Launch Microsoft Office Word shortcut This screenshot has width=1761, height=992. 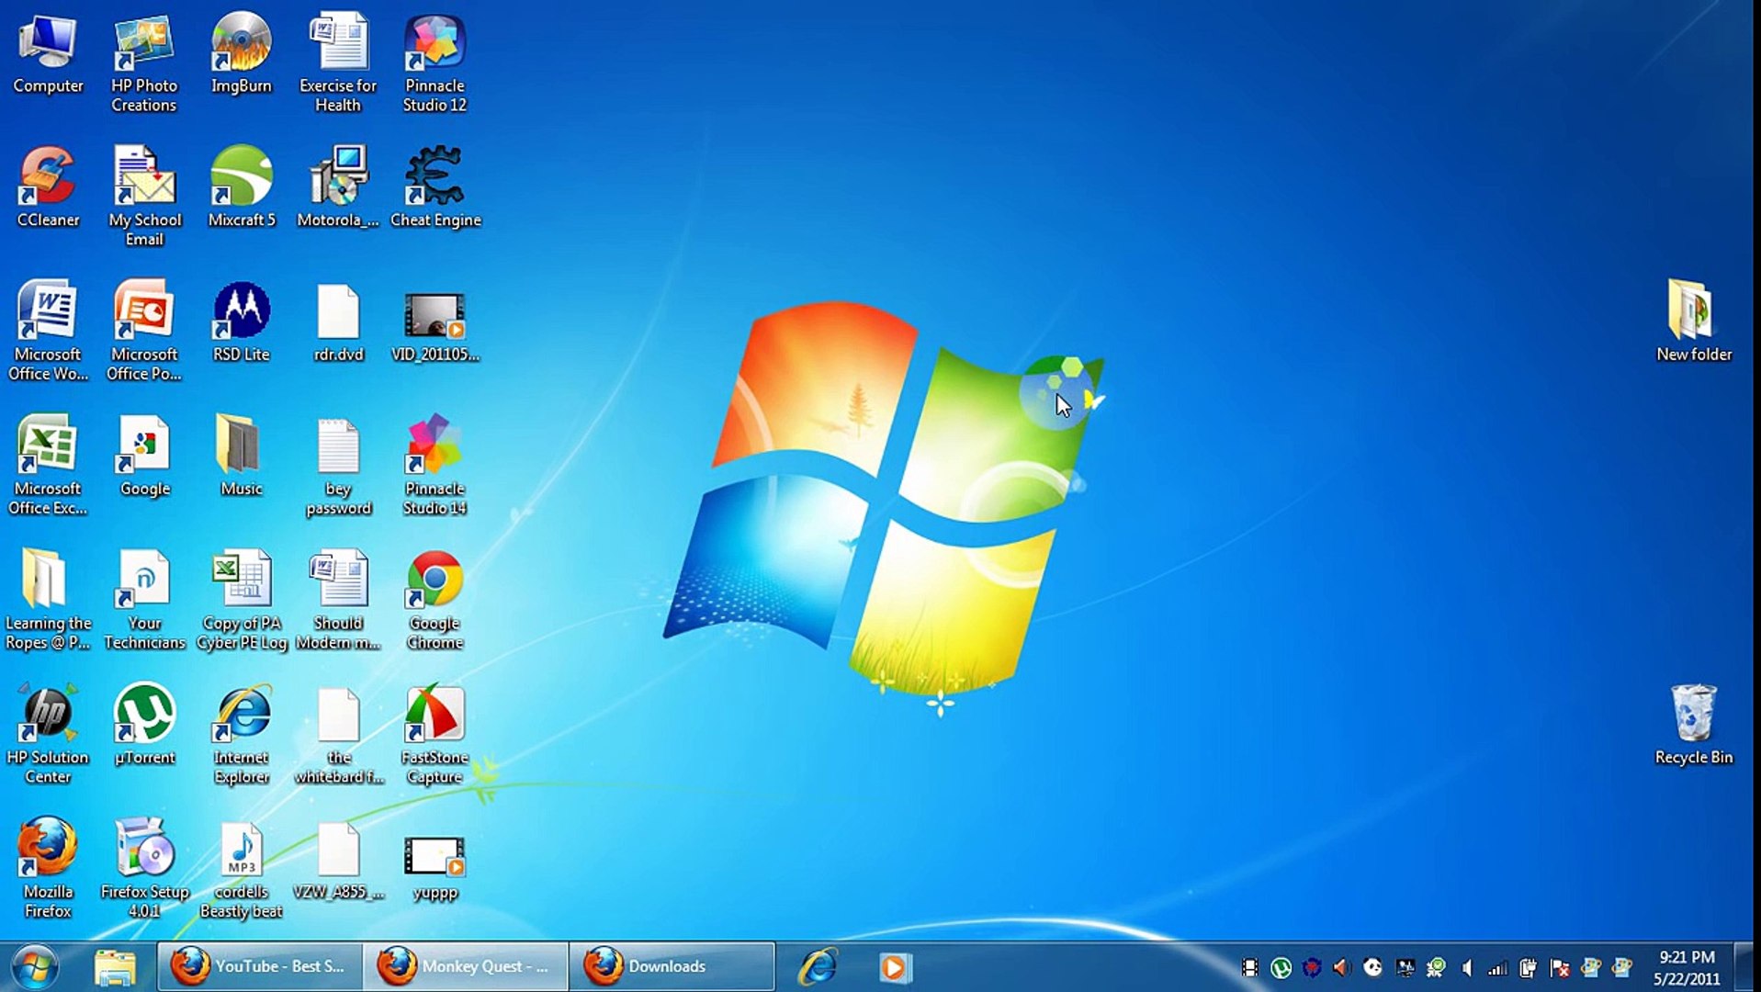click(x=48, y=332)
